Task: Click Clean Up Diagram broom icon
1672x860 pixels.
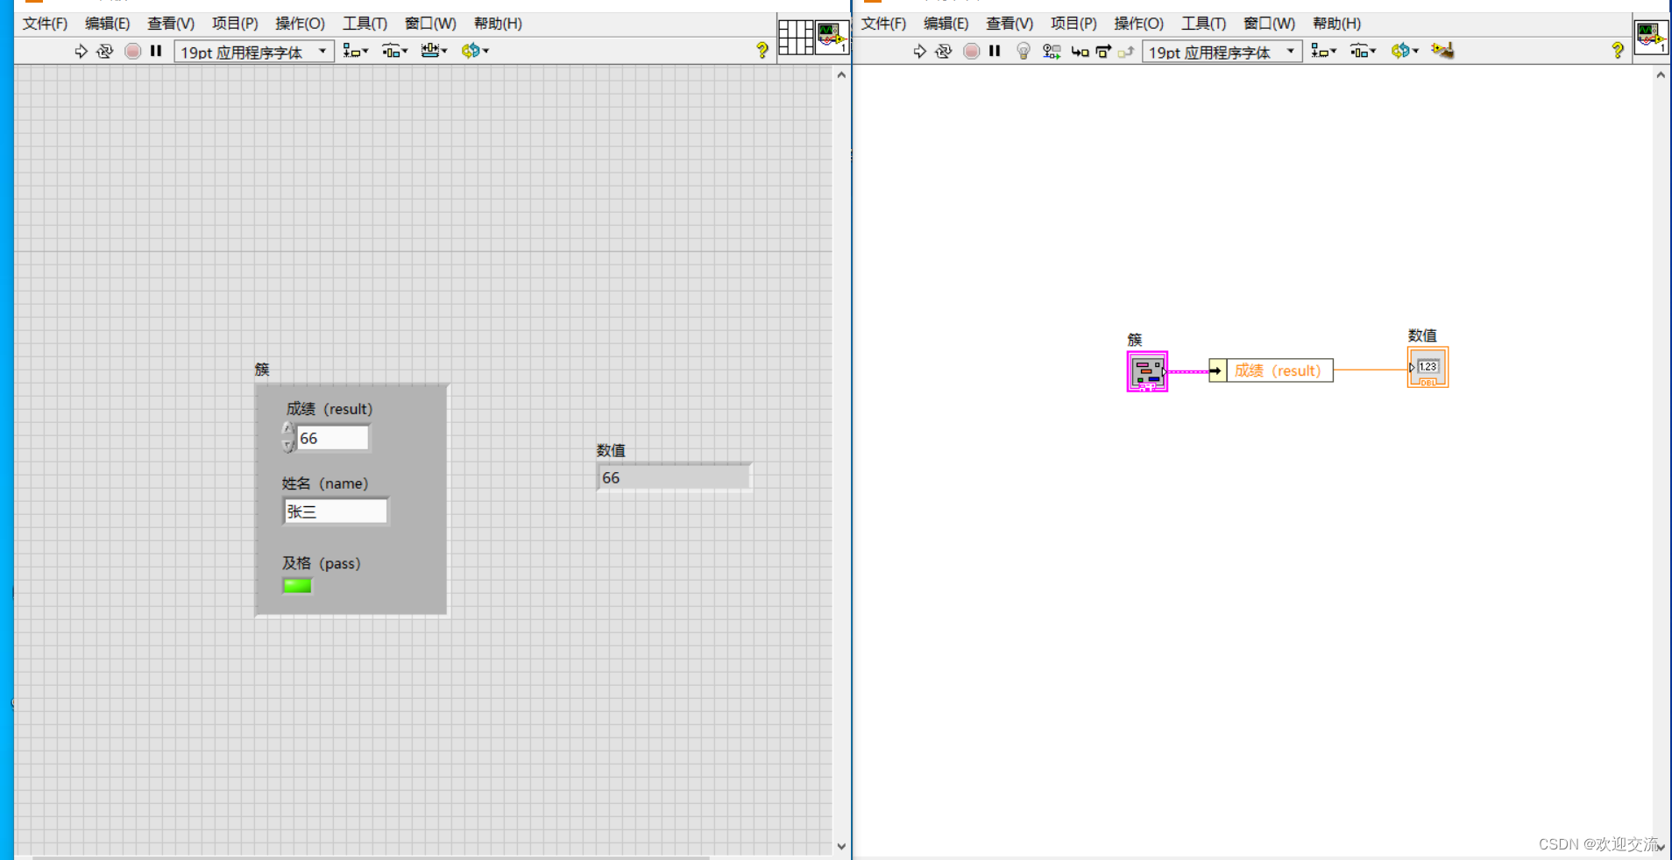Action: [1442, 51]
